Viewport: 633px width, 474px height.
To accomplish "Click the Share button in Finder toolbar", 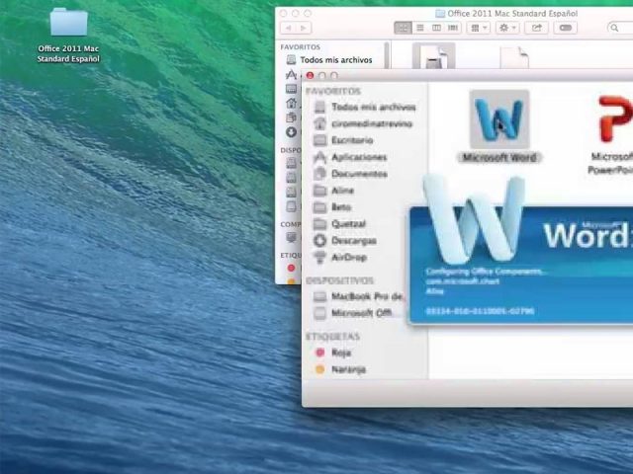I will [537, 28].
